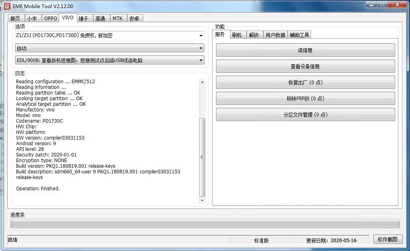Click the 查看设备信息 button

pyautogui.click(x=305, y=66)
